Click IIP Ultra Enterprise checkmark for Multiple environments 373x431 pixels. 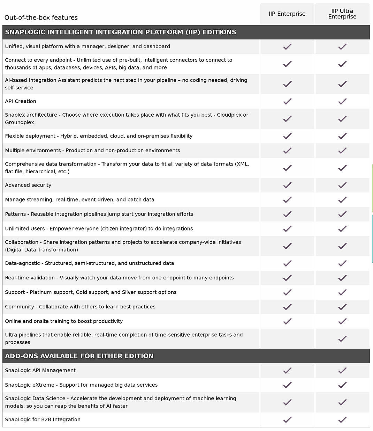[x=342, y=151]
